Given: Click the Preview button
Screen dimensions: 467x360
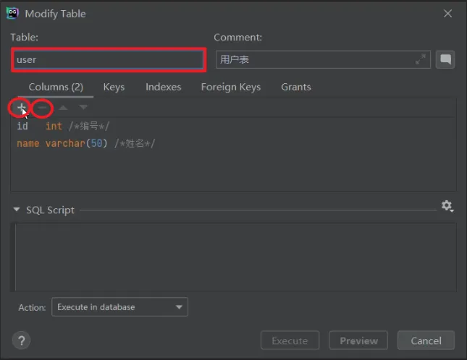Looking at the screenshot, I should click(358, 340).
